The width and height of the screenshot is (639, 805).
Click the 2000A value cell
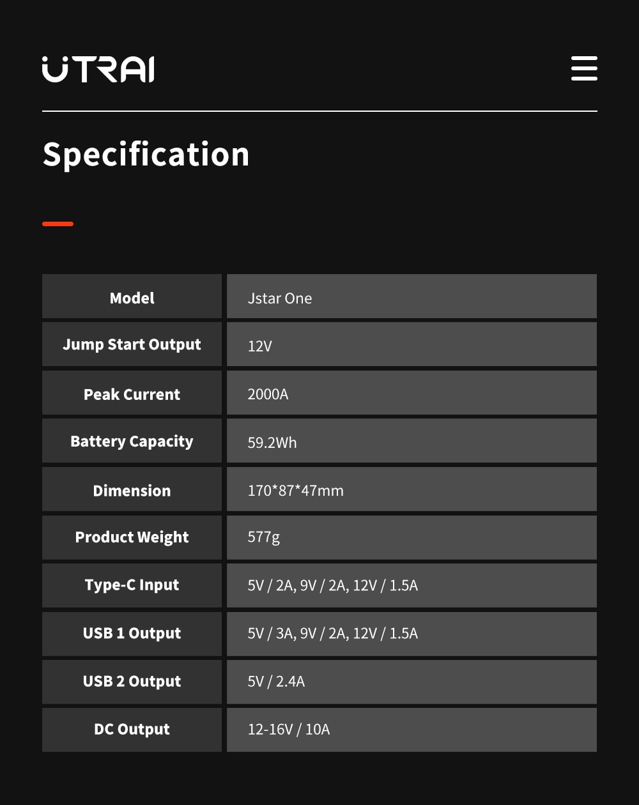point(412,393)
